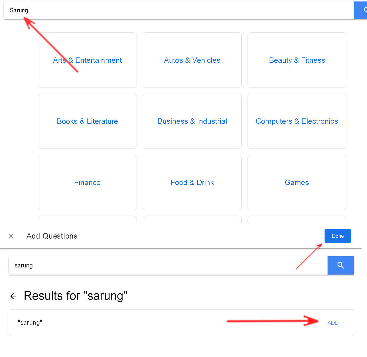Viewport: 367px width, 357px height.
Task: Click the top Sarung search field
Action: coord(179,10)
